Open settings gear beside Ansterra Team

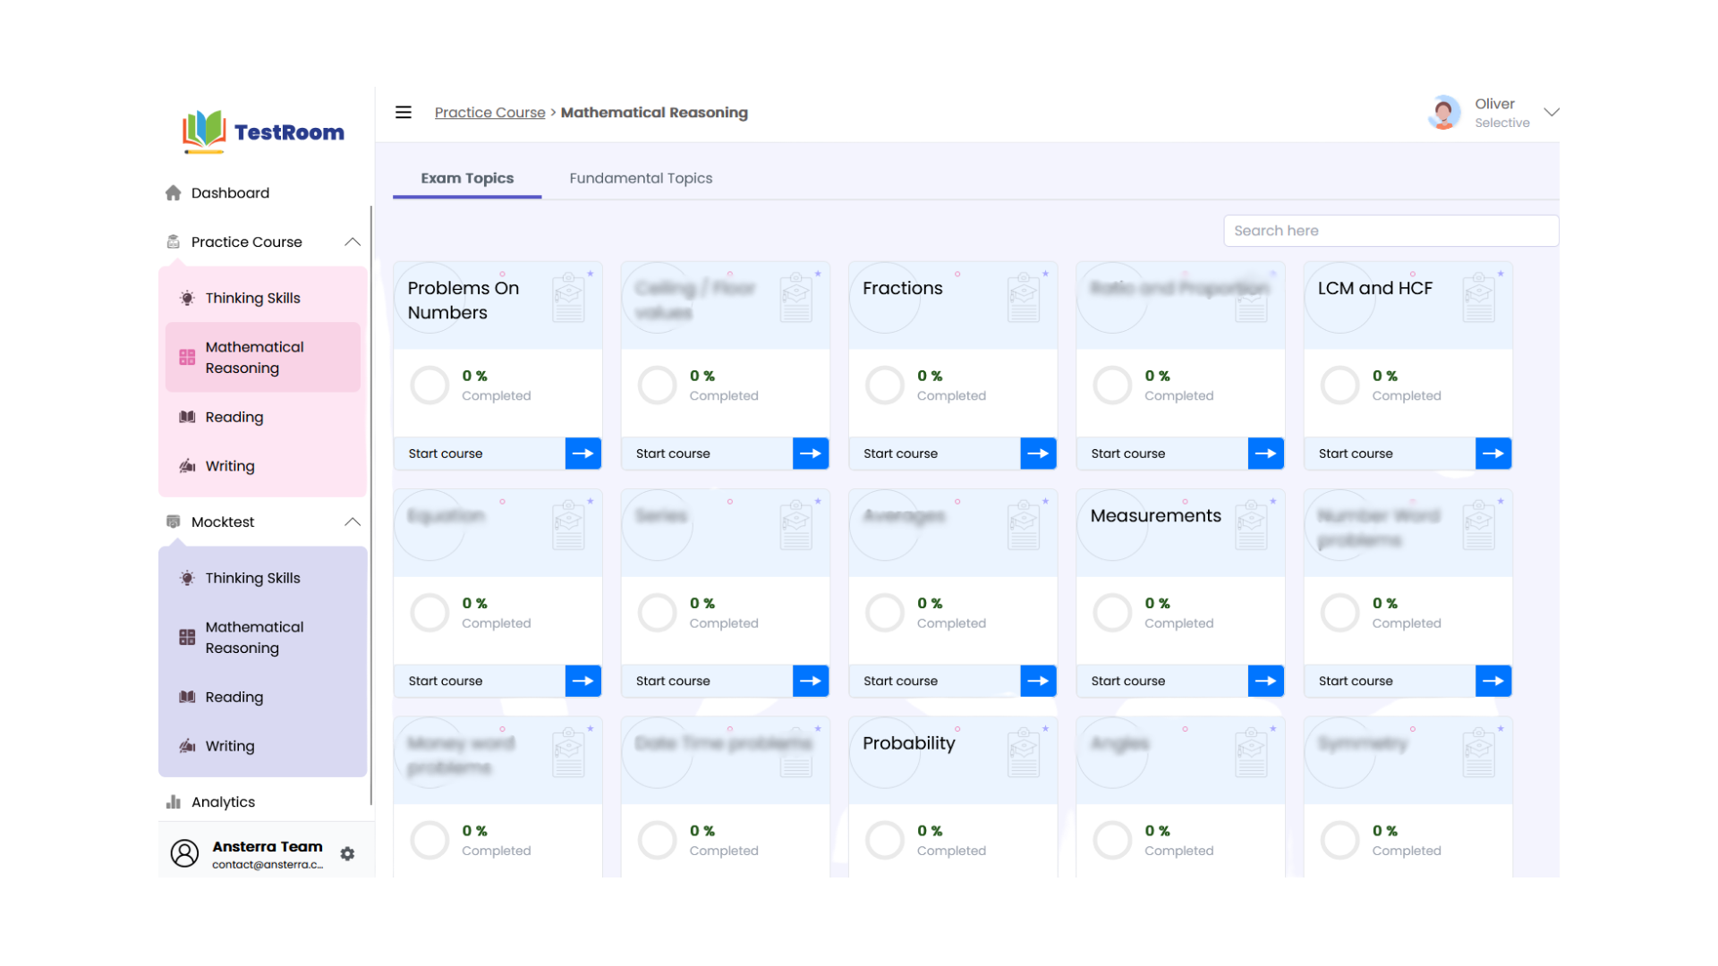pos(347,854)
